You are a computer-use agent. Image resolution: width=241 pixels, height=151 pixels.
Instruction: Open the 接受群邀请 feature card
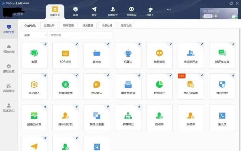point(128,87)
